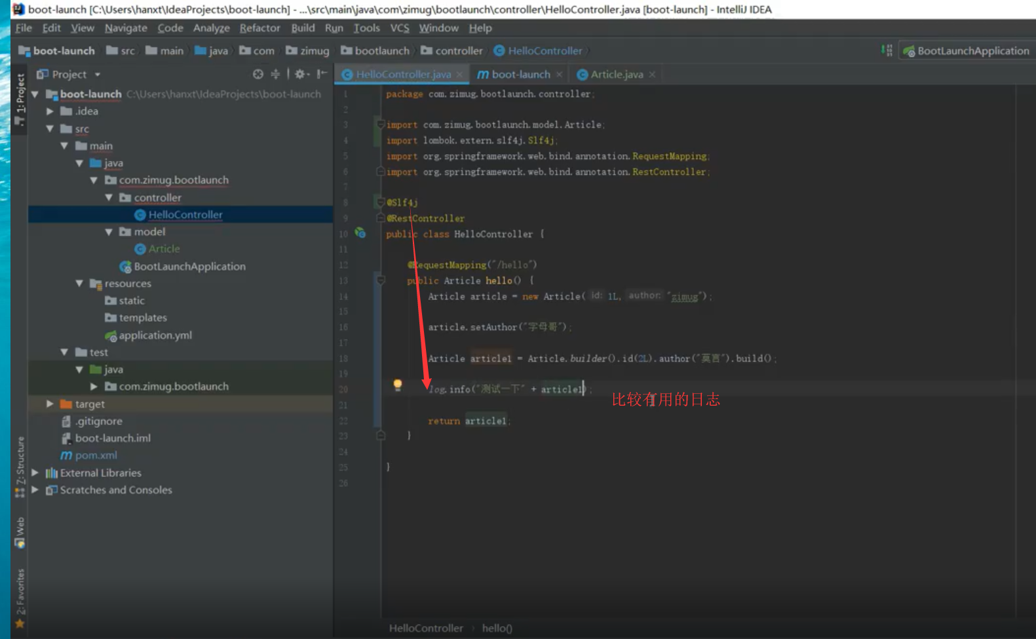Click the build project icon in toolbar
Image resolution: width=1036 pixels, height=639 pixels.
[887, 50]
